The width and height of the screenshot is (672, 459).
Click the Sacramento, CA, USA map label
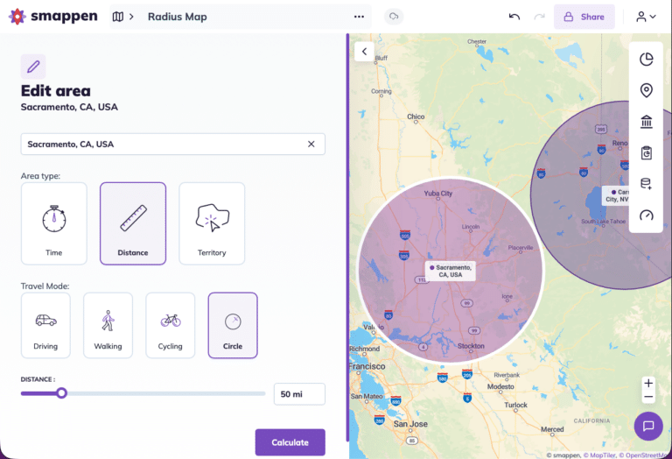pyautogui.click(x=451, y=272)
